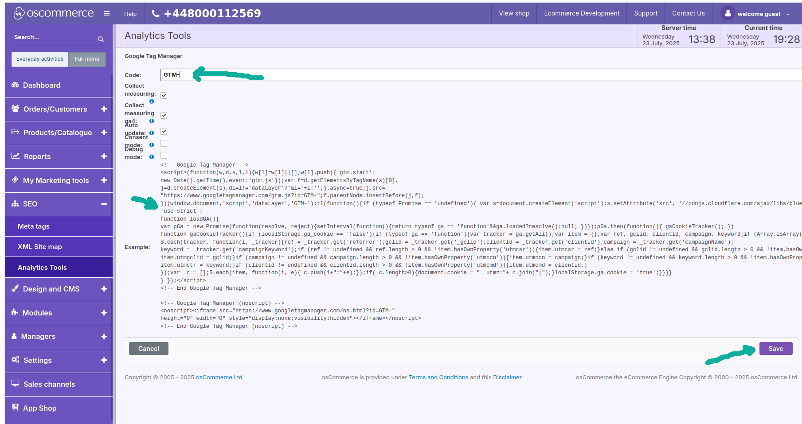Toggle the hamburger menu icon

[x=107, y=13]
